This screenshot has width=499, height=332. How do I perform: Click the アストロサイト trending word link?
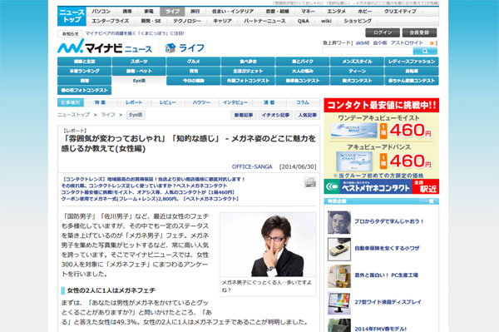407,43
